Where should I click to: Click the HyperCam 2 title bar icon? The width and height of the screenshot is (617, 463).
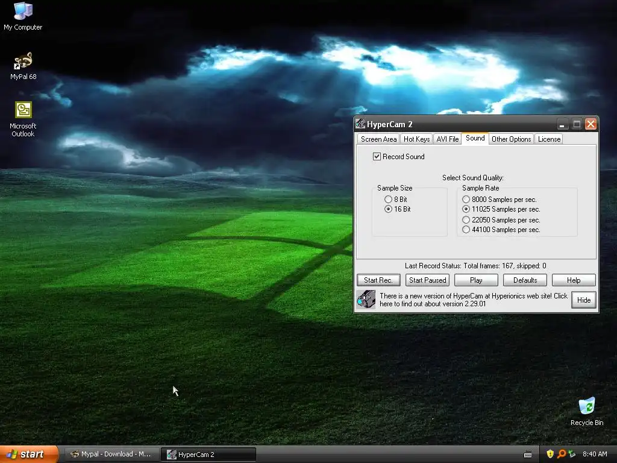click(x=360, y=124)
